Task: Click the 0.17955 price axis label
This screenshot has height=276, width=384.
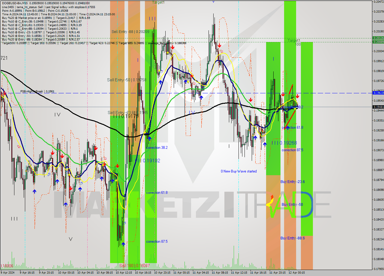Action: pos(379,269)
